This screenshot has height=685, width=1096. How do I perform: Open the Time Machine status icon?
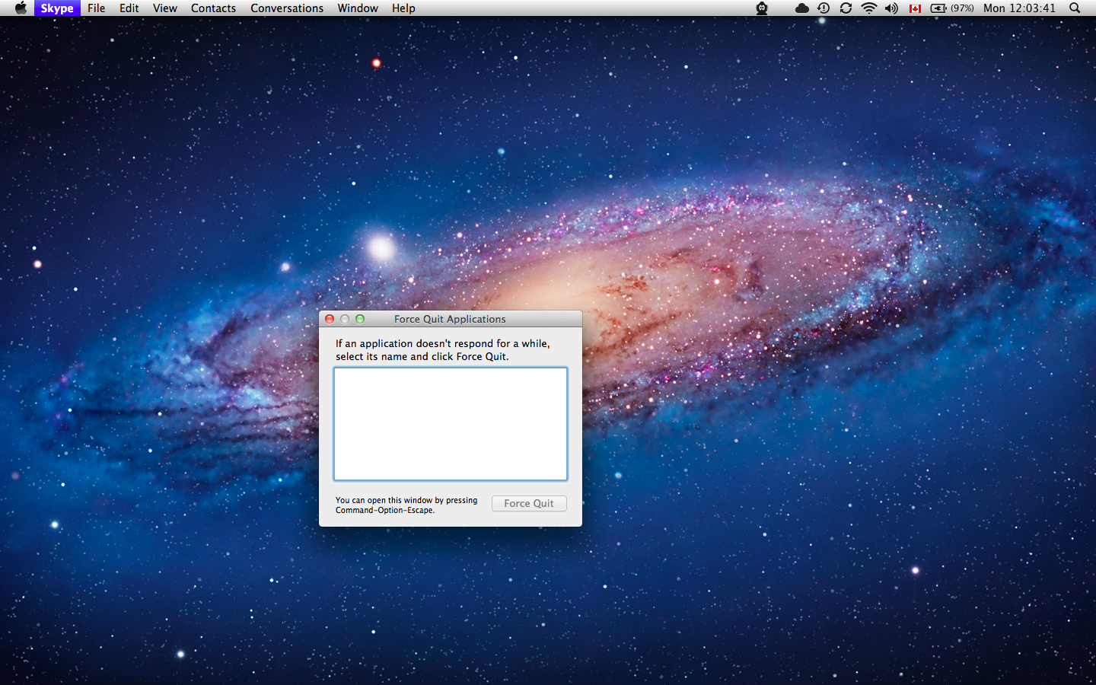824,8
